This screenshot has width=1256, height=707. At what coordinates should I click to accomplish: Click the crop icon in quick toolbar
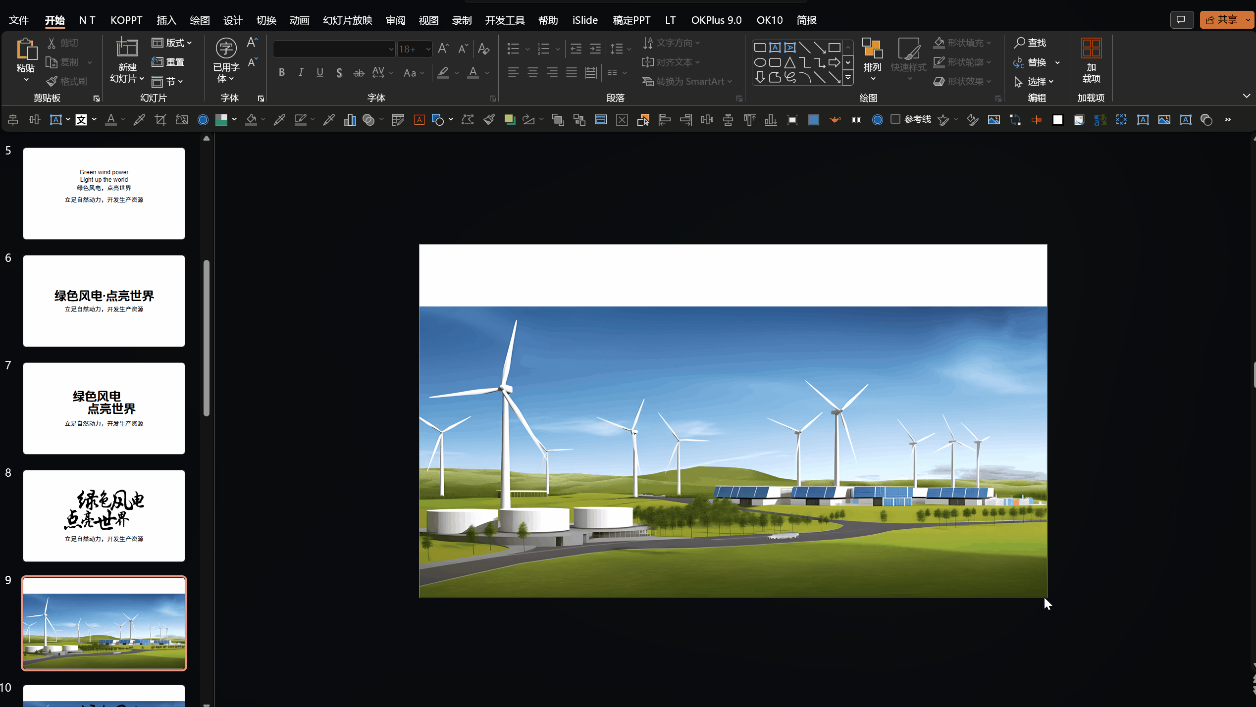pyautogui.click(x=160, y=119)
